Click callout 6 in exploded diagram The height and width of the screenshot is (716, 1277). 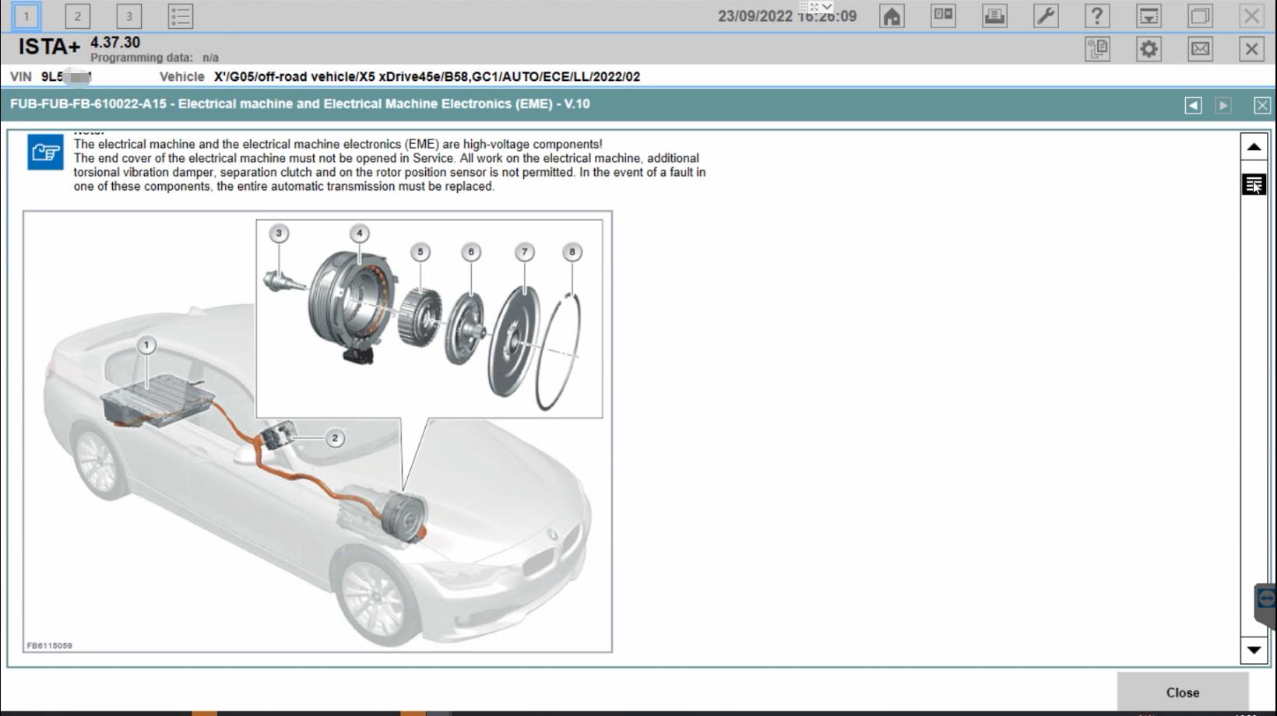470,251
